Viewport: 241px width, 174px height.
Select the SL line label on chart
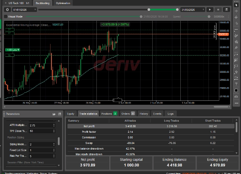[x=10, y=55]
